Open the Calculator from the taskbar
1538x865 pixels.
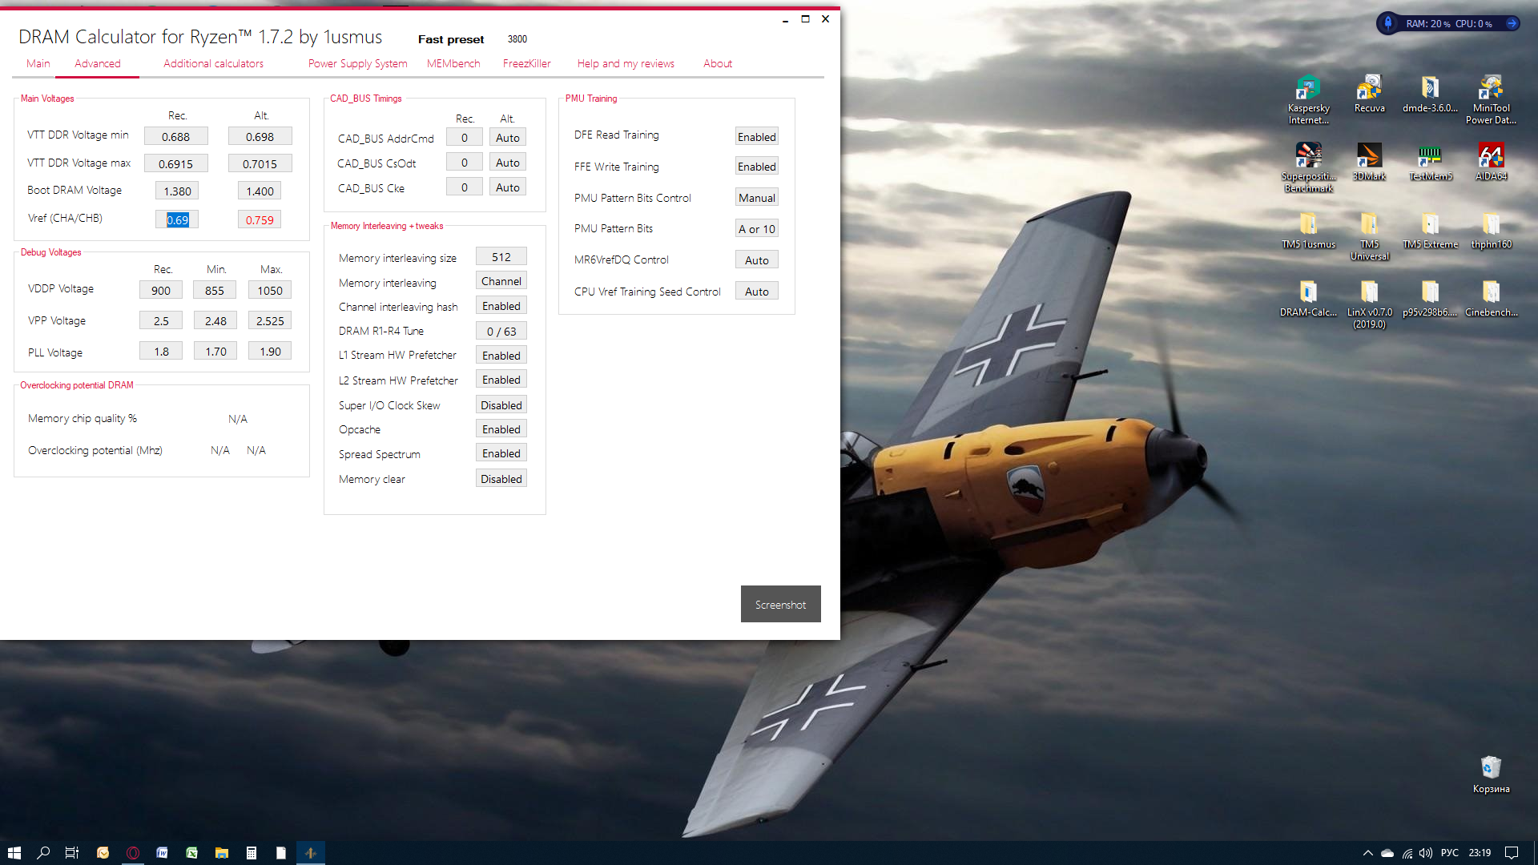pyautogui.click(x=252, y=853)
